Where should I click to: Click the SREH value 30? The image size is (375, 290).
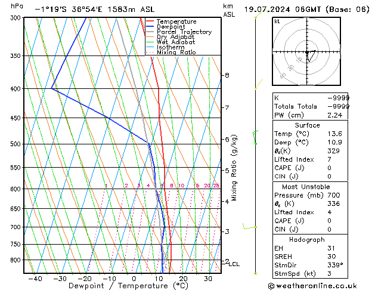pyautogui.click(x=331, y=257)
